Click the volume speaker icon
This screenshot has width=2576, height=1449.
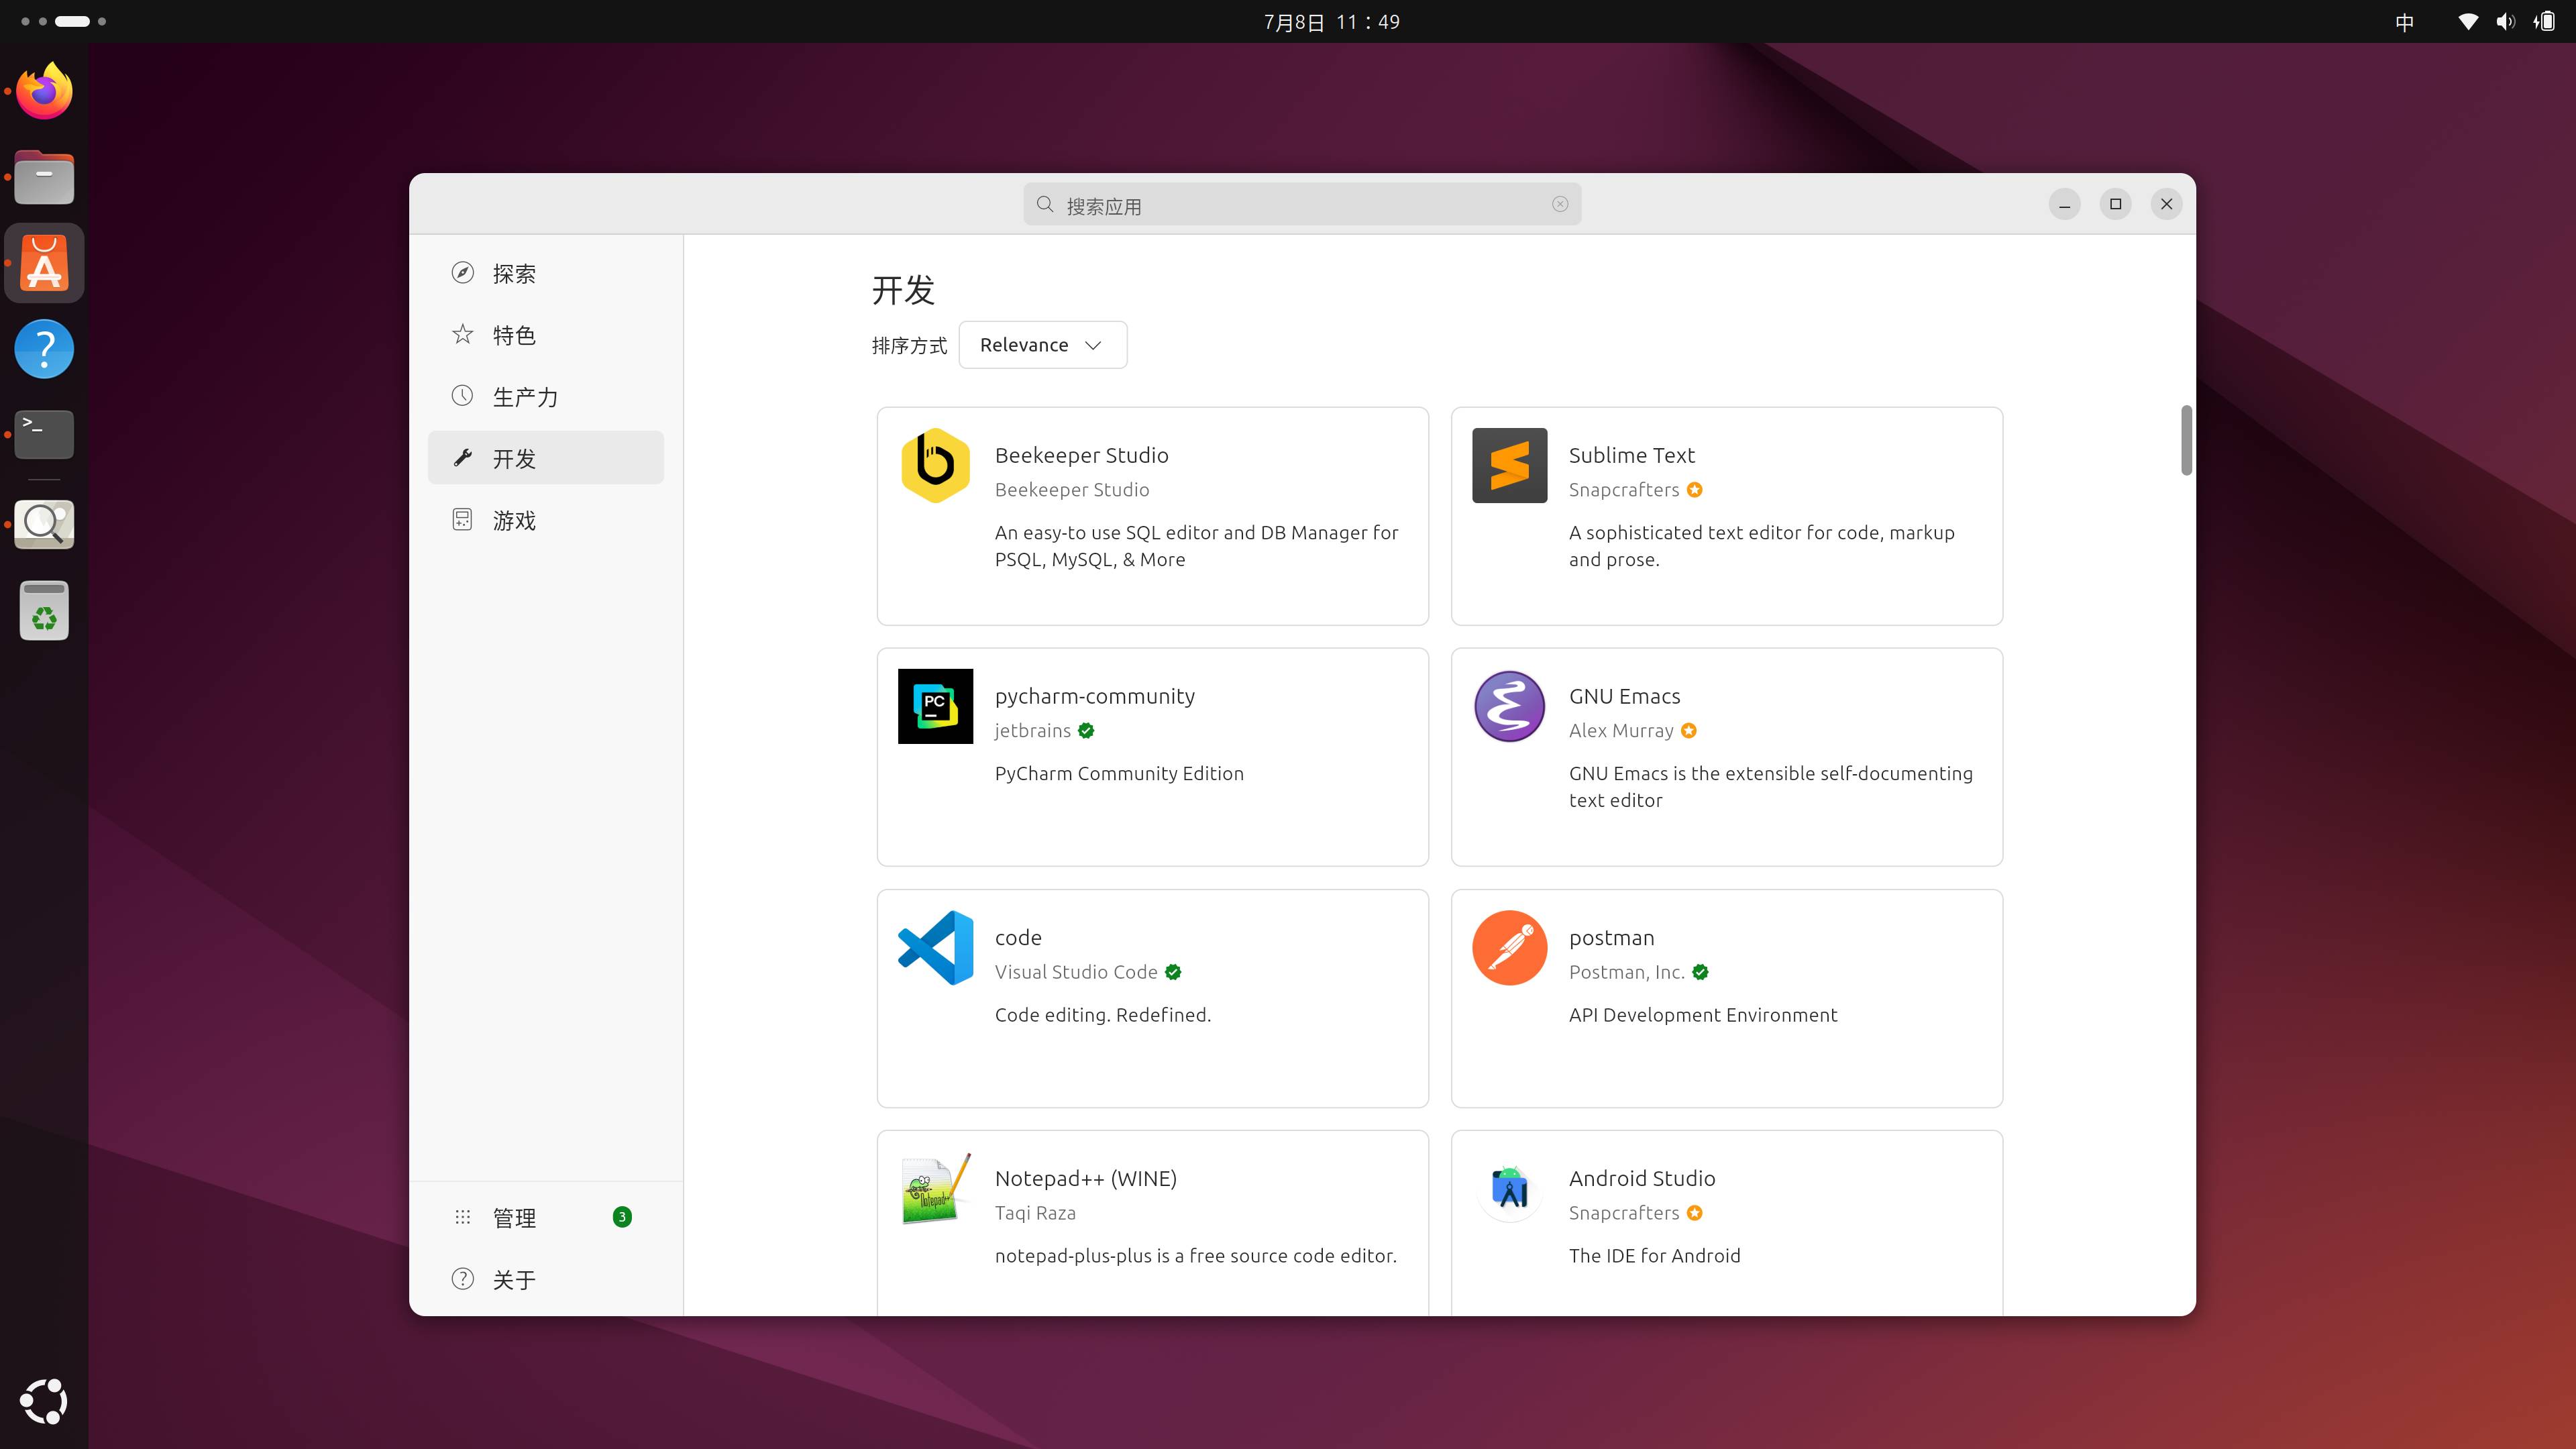(x=2505, y=21)
